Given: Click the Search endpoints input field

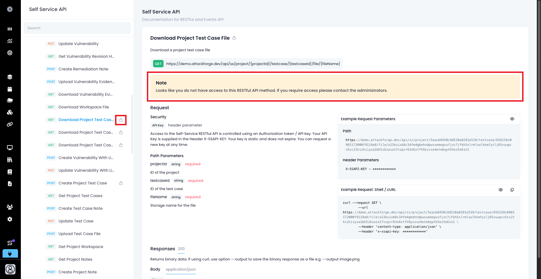Looking at the screenshot, I should pyautogui.click(x=77, y=28).
